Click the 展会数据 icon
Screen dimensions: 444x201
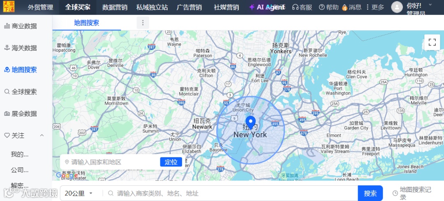(7, 114)
